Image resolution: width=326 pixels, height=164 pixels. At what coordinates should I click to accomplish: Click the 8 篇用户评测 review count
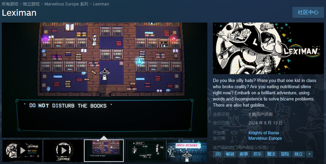(260, 114)
